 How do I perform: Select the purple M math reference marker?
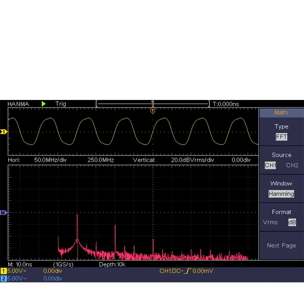4,213
